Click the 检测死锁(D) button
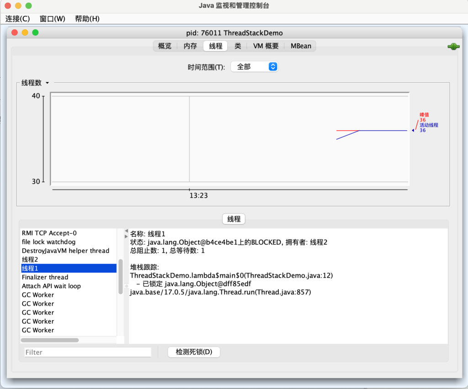 coord(194,352)
